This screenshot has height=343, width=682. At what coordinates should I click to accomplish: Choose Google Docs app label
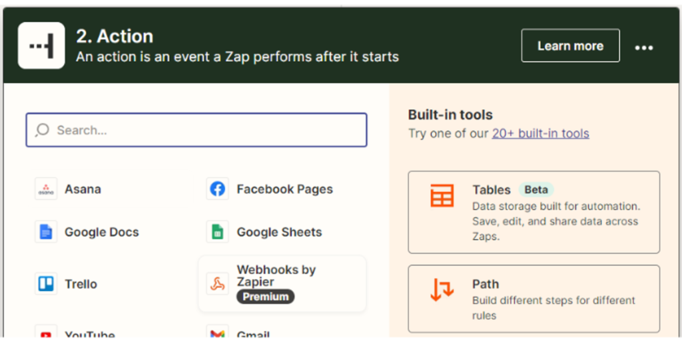tap(102, 232)
